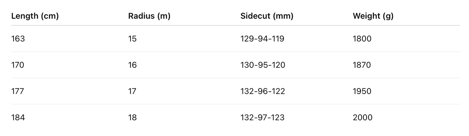
Task: Select the 1870 weight cell
Action: tap(362, 65)
